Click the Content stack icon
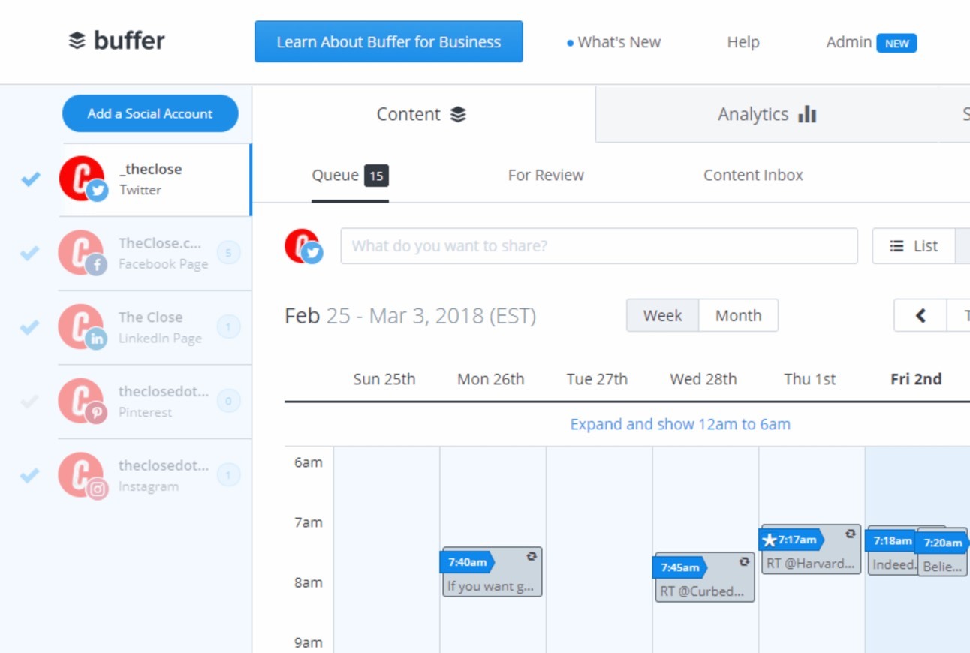970x653 pixels. click(458, 114)
